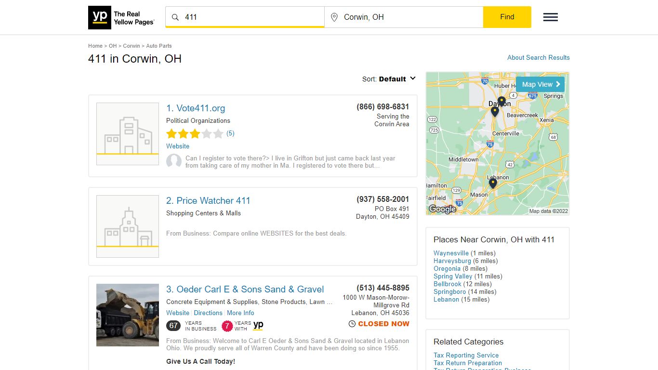Click the Google logo on the map
This screenshot has height=370, width=658.
[x=442, y=209]
